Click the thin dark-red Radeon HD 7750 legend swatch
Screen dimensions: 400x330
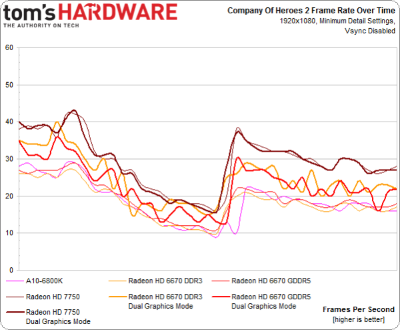[15, 297]
